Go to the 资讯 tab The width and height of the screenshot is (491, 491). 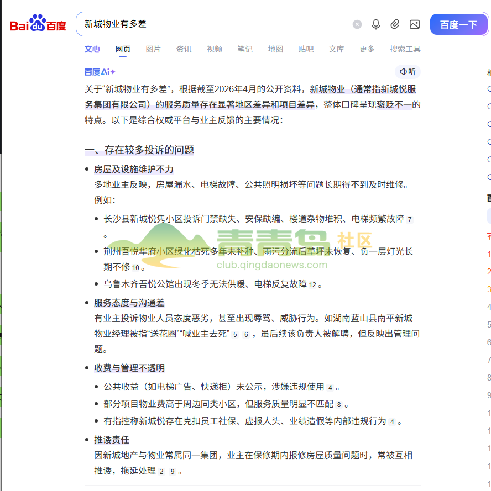pos(184,49)
